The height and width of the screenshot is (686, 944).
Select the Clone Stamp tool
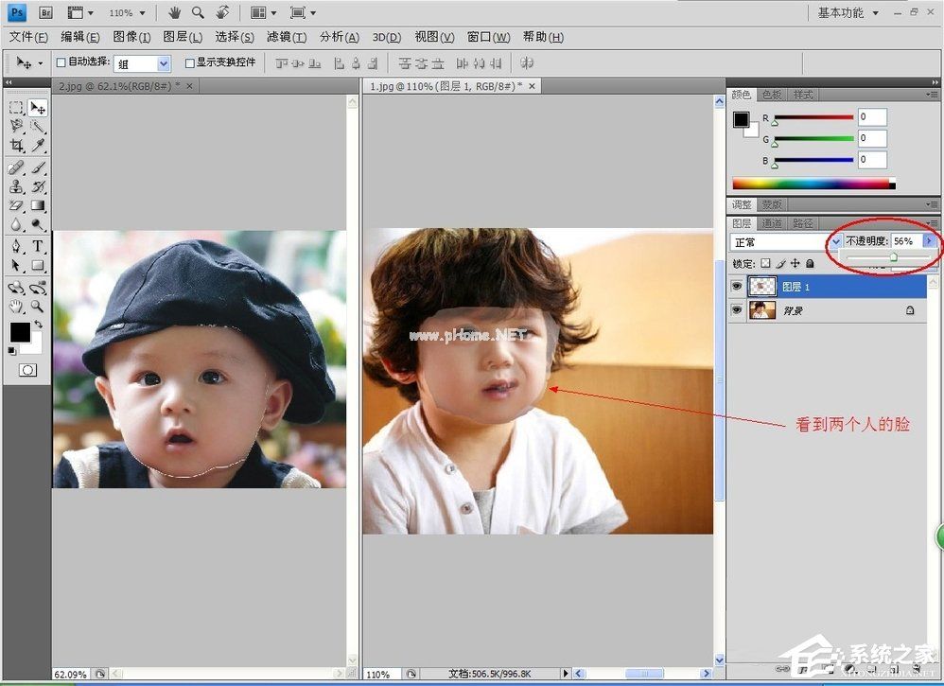[16, 186]
